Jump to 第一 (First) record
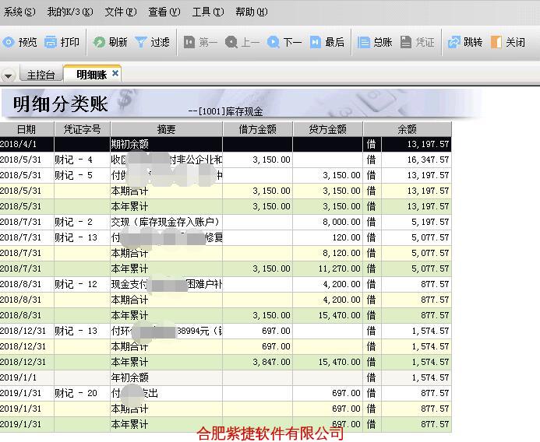 tap(200, 42)
